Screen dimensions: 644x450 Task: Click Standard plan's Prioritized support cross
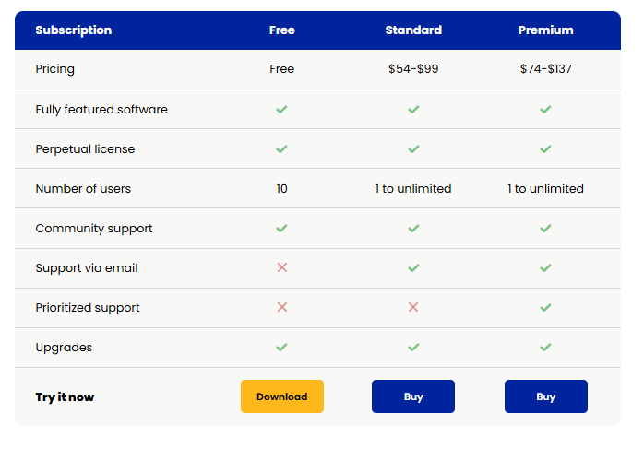(x=413, y=307)
